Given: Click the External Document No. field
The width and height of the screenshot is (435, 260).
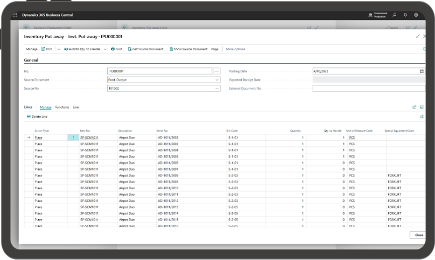Looking at the screenshot, I should [369, 89].
